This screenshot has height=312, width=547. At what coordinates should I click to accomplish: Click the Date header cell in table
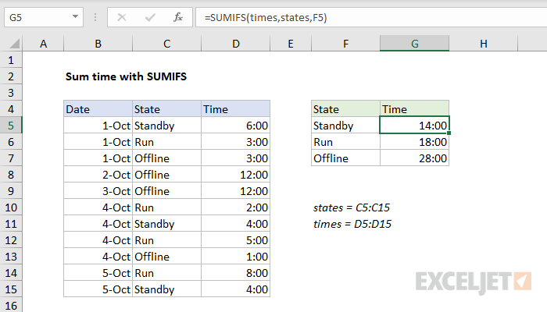coord(98,109)
